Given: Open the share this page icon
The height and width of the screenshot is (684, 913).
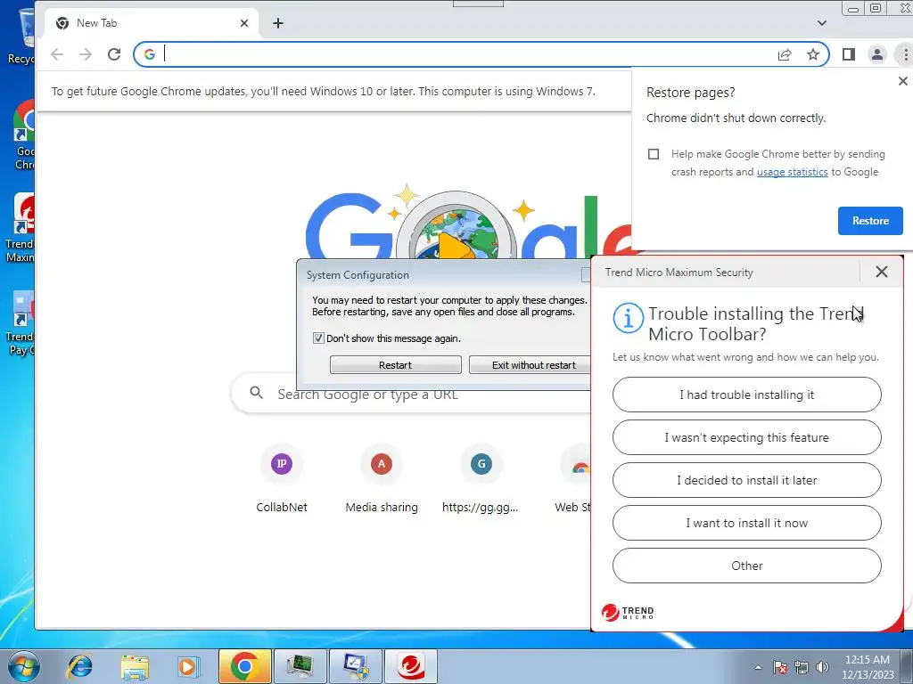Looking at the screenshot, I should point(785,54).
